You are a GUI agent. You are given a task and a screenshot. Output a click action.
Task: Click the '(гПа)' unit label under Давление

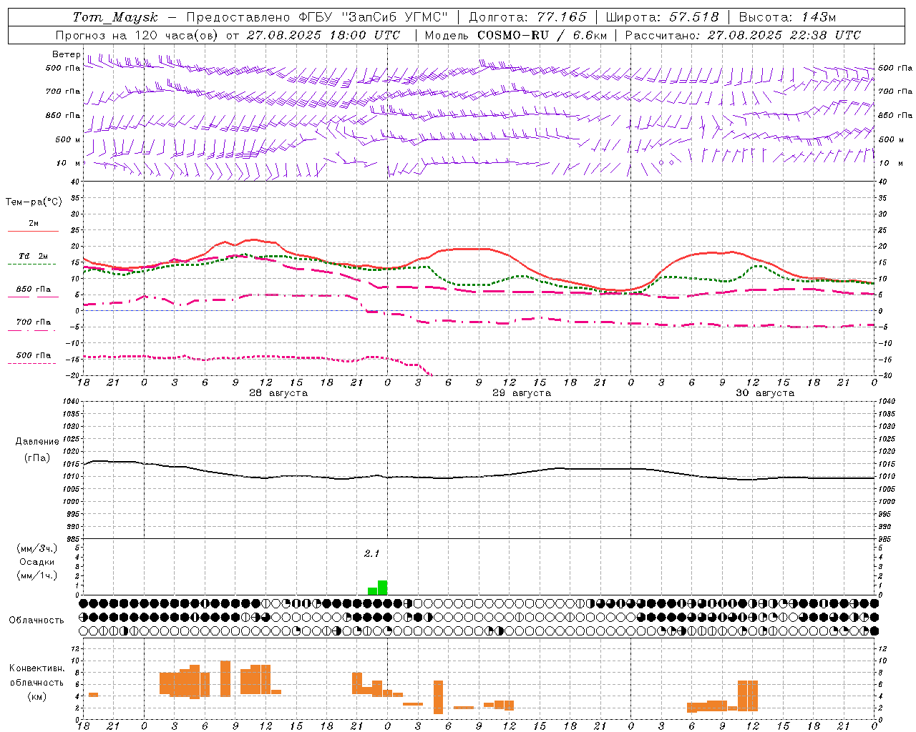tap(37, 458)
